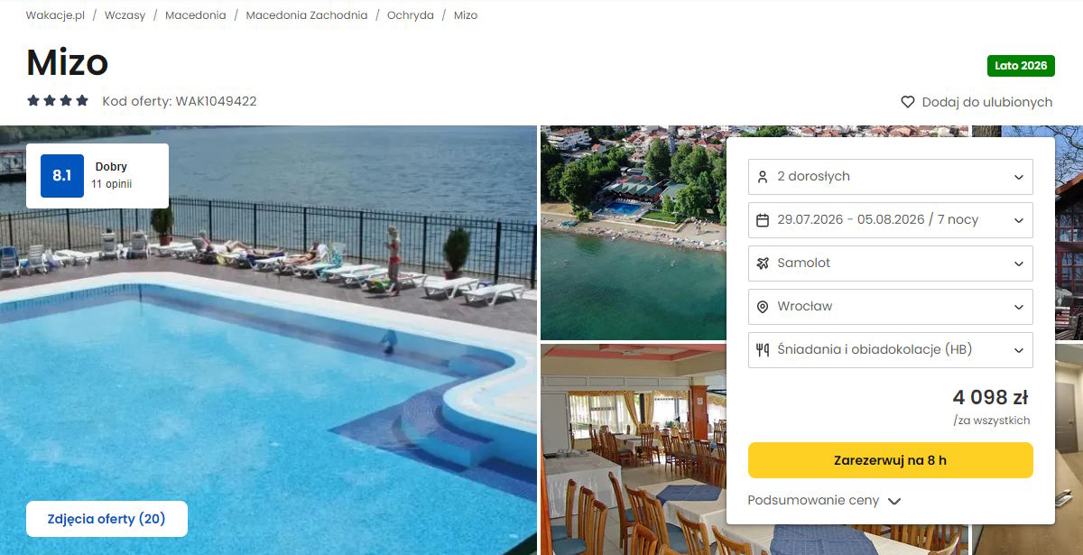The image size is (1083, 555).
Task: Open the aerial beach view photo thumbnail
Action: (633, 233)
